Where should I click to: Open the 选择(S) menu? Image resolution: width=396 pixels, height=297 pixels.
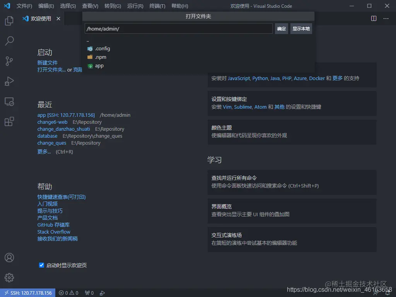pos(68,6)
